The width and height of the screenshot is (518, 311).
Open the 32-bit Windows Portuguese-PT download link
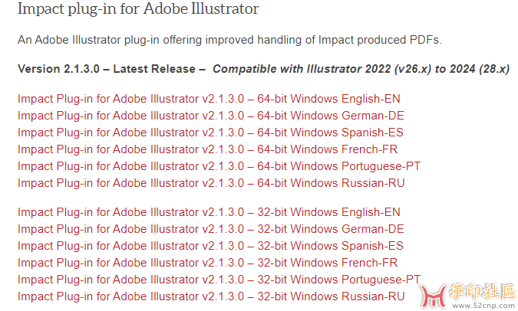[219, 280]
